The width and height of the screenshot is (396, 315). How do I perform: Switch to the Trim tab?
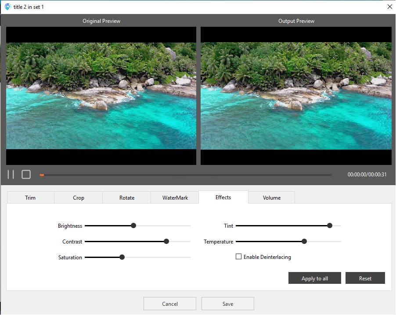30,198
